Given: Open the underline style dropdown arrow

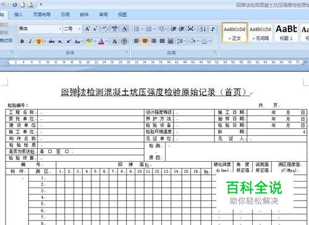Looking at the screenshot, I should (x=44, y=42).
